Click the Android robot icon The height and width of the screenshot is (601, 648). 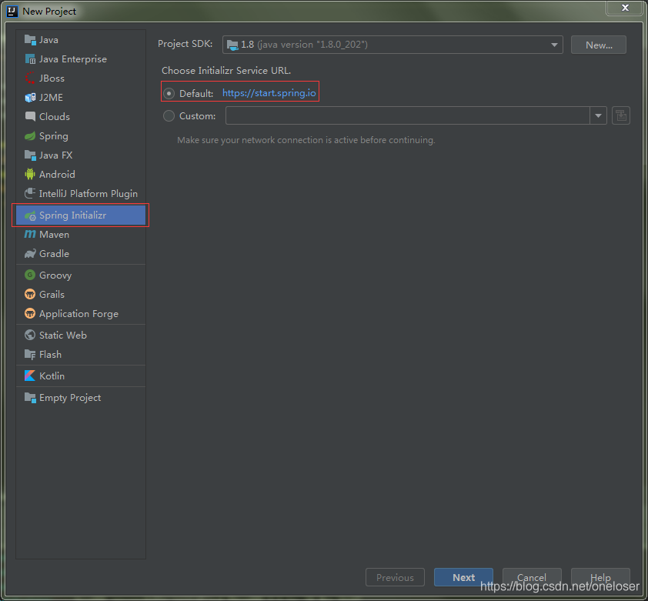[30, 175]
